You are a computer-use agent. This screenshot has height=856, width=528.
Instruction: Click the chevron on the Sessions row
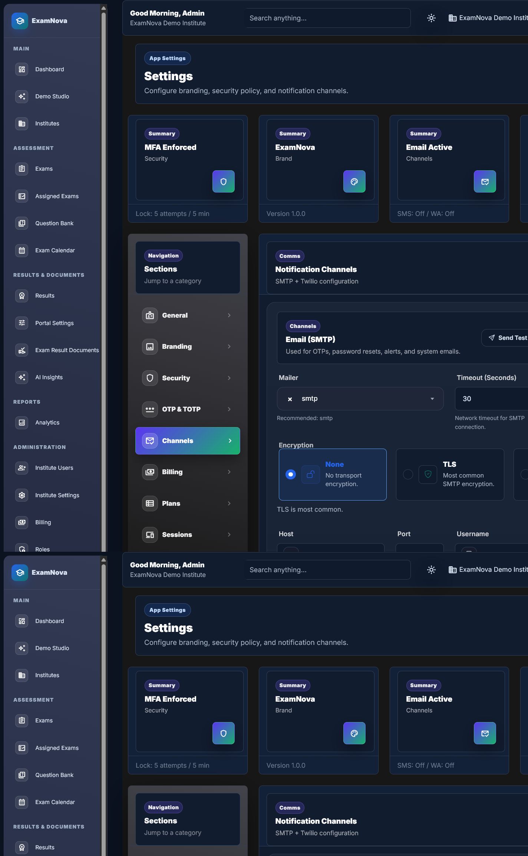(229, 534)
